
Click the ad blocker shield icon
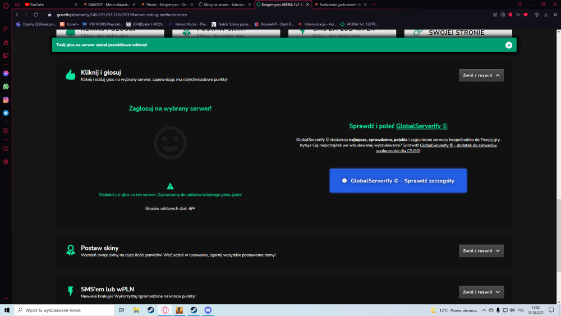(x=511, y=15)
